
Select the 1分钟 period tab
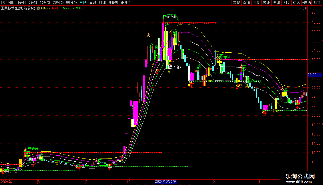pos(22,3)
